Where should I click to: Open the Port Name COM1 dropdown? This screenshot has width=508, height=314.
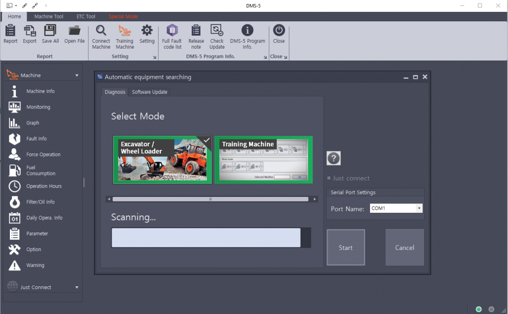(419, 209)
